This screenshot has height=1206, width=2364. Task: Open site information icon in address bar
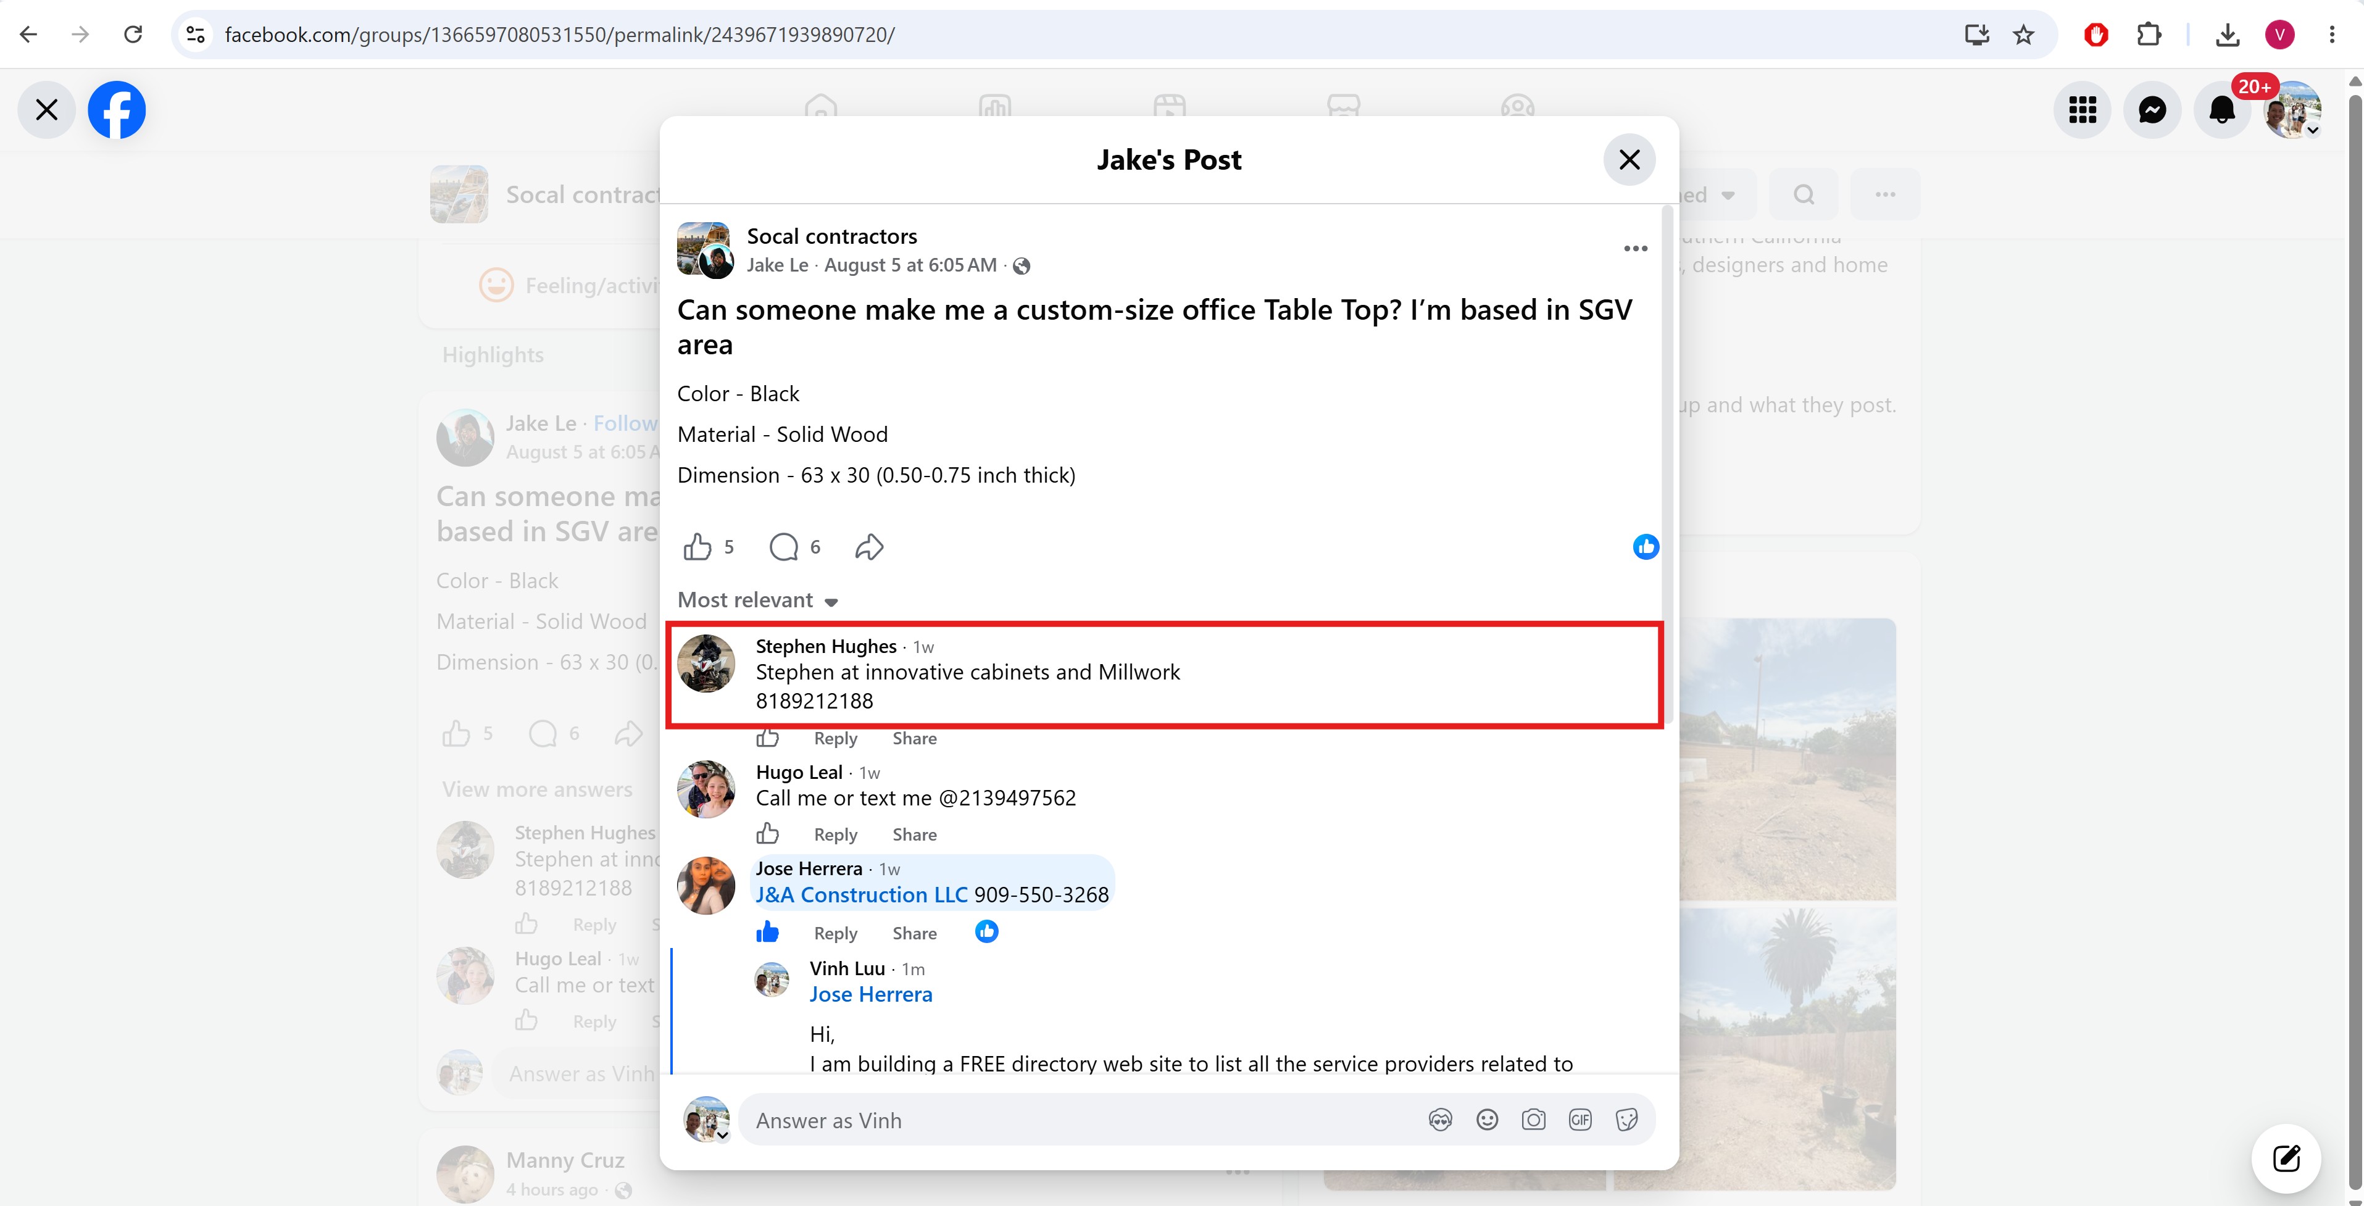pyautogui.click(x=196, y=35)
